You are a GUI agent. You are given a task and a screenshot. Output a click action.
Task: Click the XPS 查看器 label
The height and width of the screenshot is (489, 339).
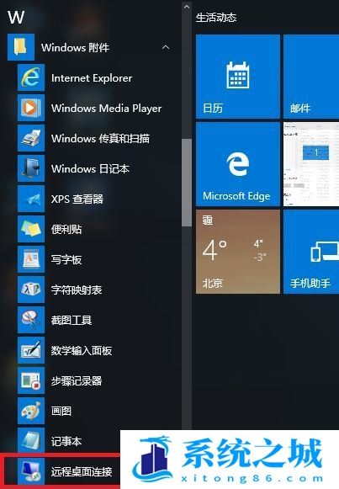coord(77,199)
